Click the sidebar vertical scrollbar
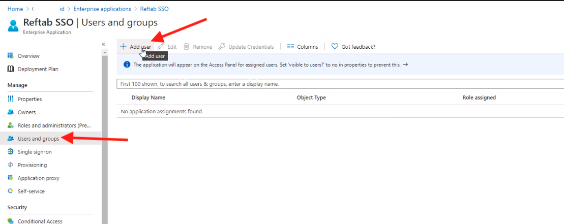This screenshot has width=564, height=224. (x=105, y=140)
